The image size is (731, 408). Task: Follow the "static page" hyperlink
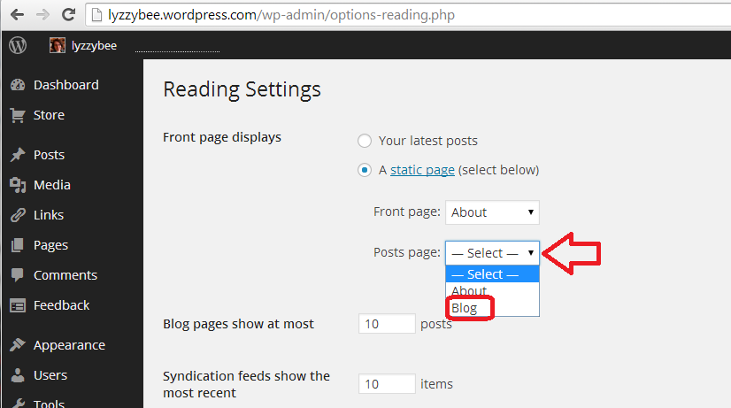[422, 170]
